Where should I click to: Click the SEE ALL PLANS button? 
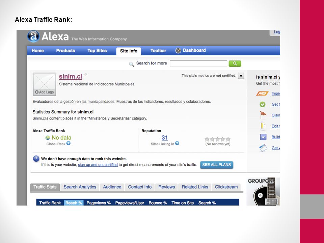point(217,165)
